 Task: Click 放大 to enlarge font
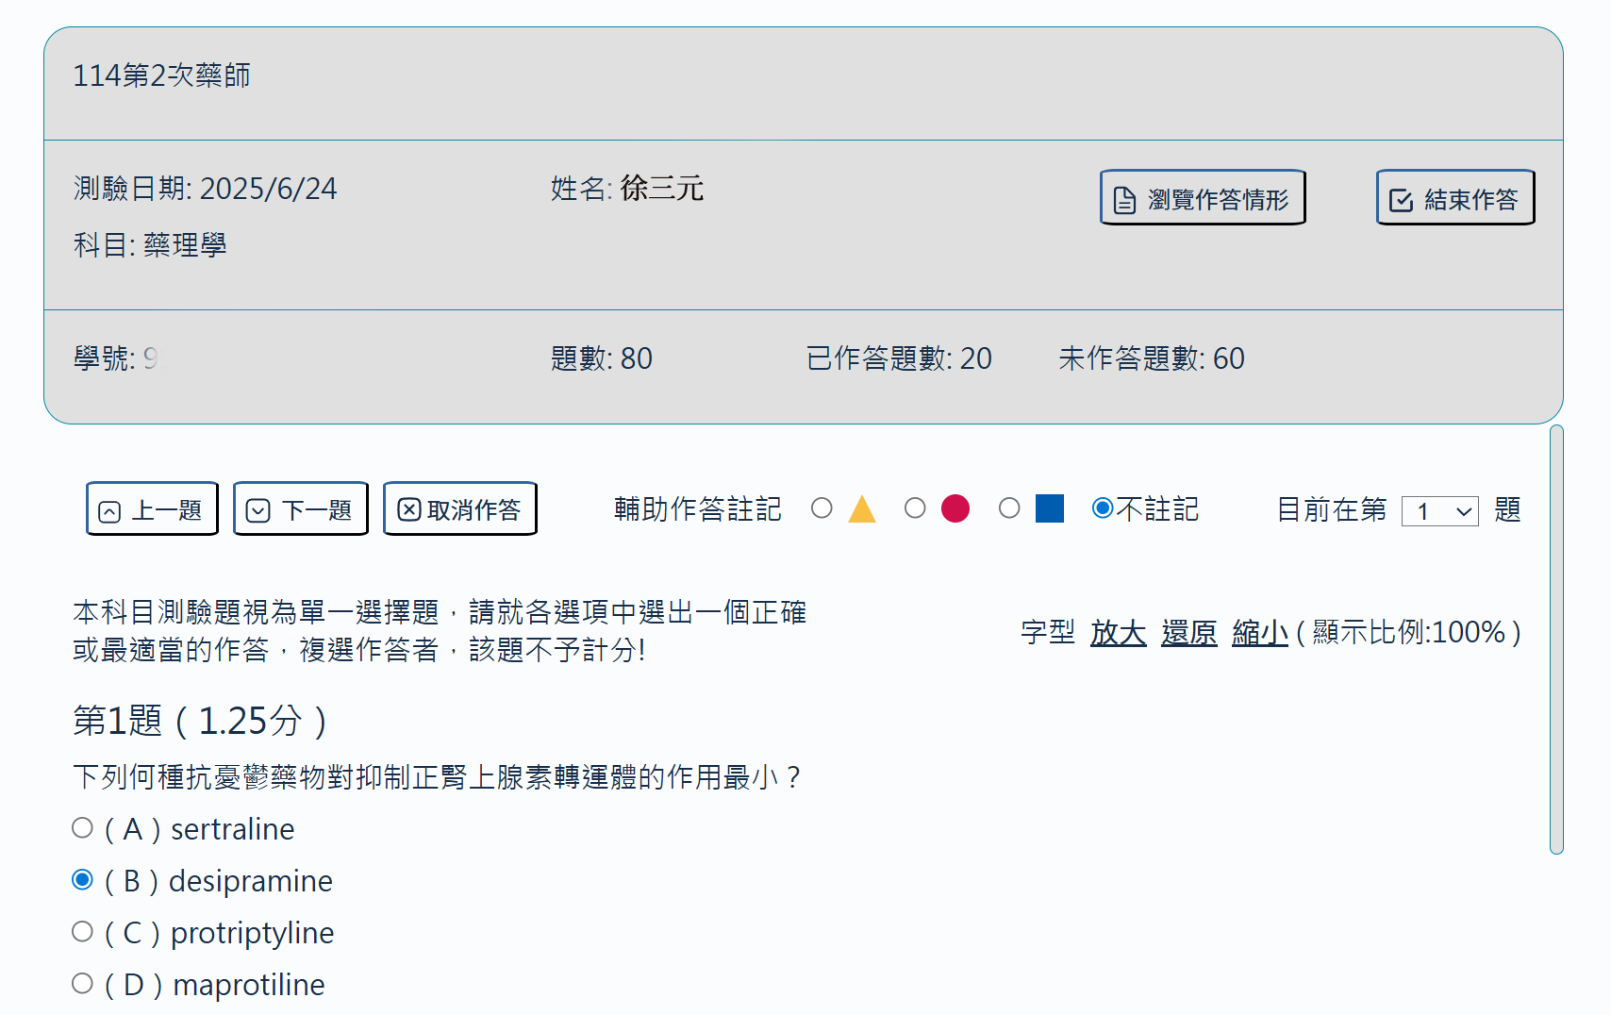(1118, 632)
